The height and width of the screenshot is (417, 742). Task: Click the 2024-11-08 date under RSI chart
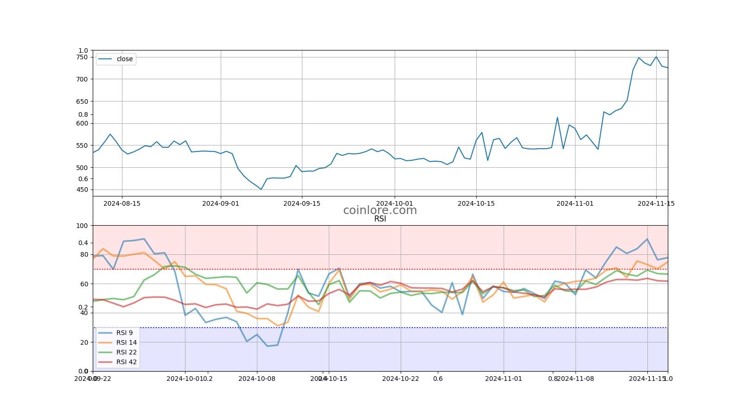coord(576,379)
